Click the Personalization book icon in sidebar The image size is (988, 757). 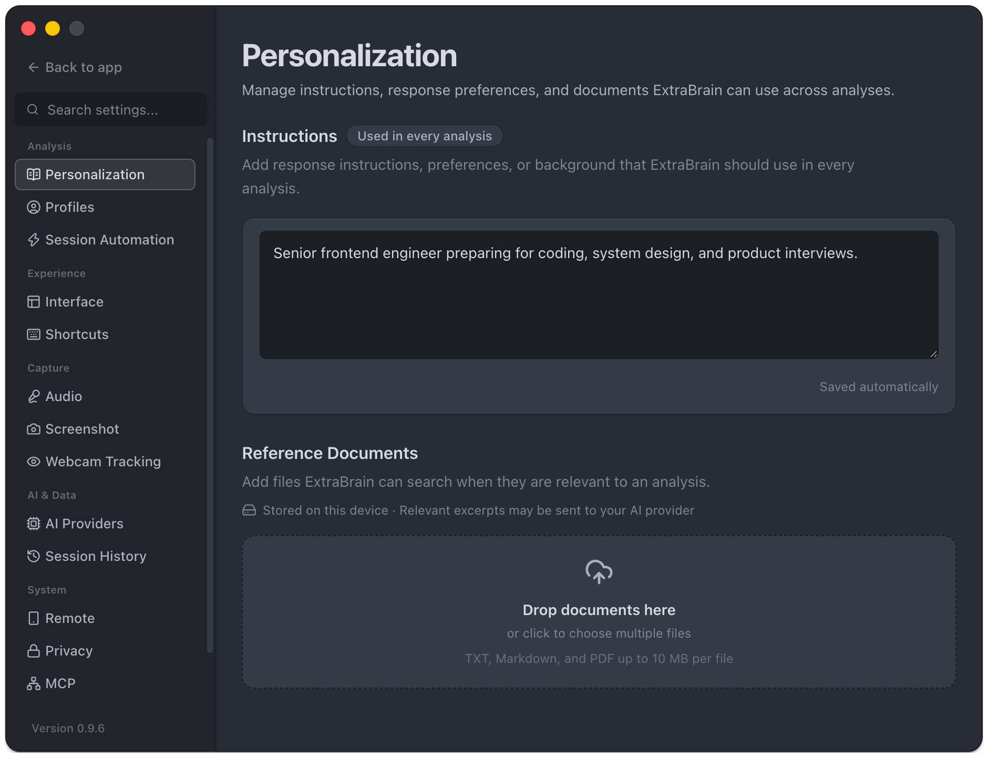tap(34, 175)
